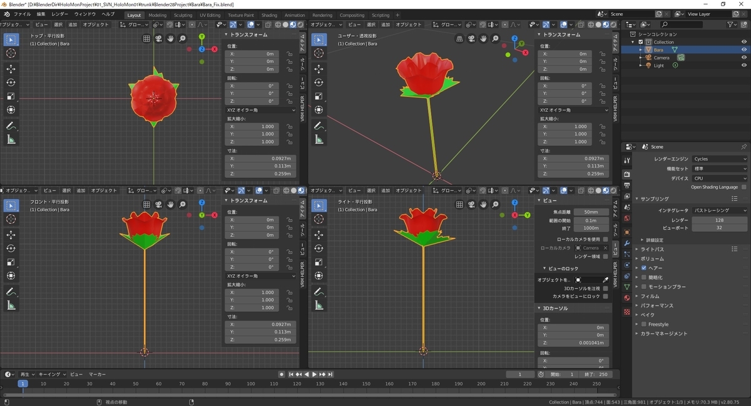Expand the ライトパス panel

(x=651, y=249)
